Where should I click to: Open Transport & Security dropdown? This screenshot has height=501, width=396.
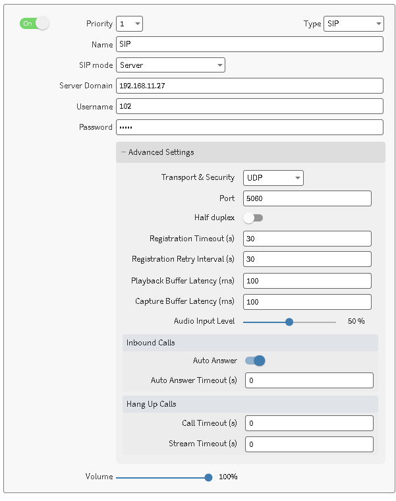pos(273,178)
